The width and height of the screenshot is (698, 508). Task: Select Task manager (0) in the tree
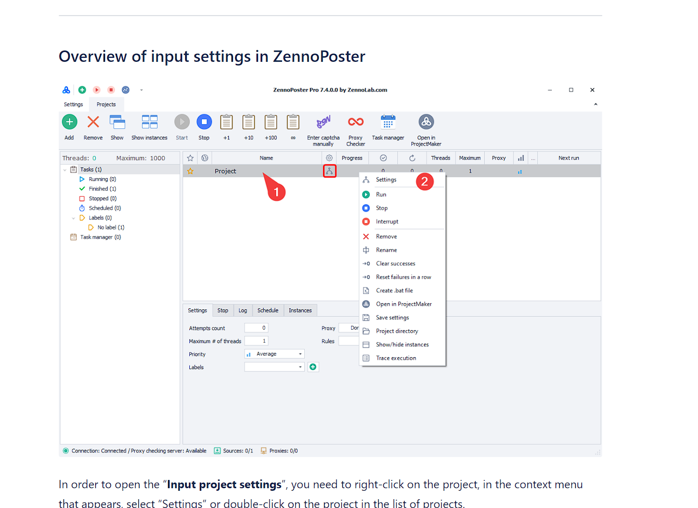click(x=100, y=238)
